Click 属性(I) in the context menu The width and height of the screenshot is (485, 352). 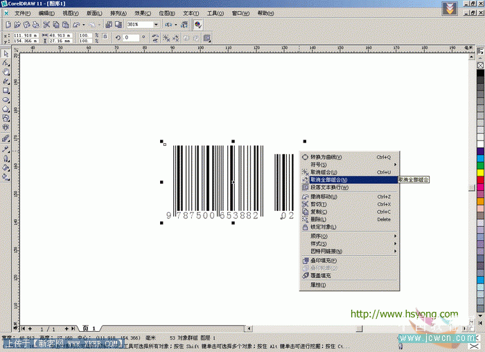[318, 285]
